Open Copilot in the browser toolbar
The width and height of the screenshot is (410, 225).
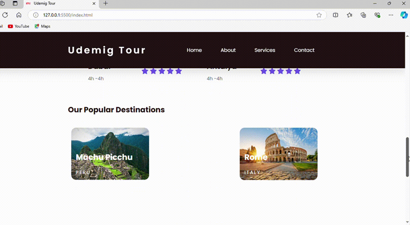click(404, 15)
